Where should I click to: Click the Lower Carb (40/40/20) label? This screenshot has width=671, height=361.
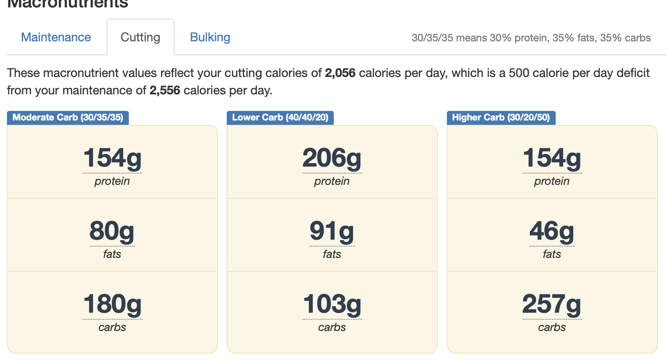[280, 117]
